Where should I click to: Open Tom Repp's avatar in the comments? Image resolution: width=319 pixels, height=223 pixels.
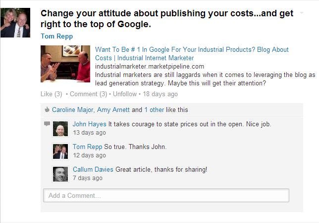click(x=60, y=151)
